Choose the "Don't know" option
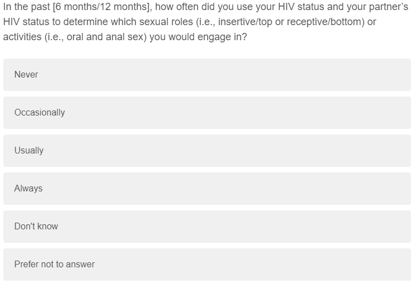The image size is (416, 293). pyautogui.click(x=207, y=227)
